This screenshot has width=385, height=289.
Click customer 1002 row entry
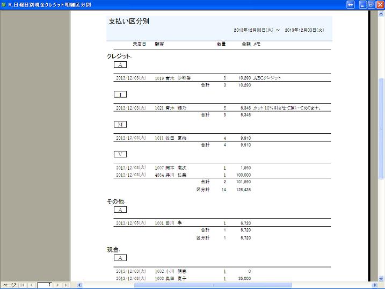(171, 271)
